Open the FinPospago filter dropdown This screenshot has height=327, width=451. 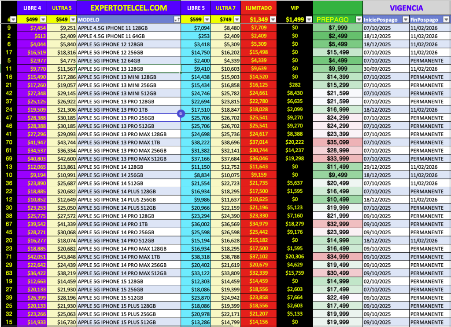pos(446,20)
